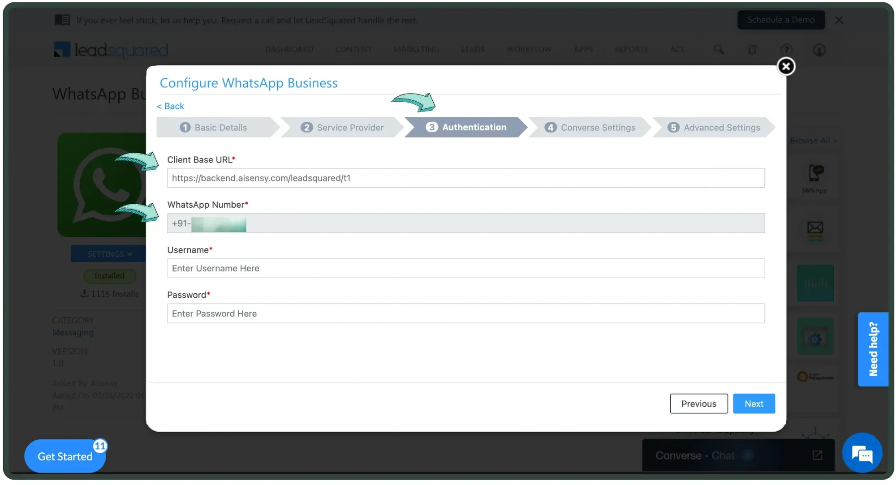The height and width of the screenshot is (485, 896).
Task: Click Schedule a Demo button
Action: [x=781, y=20]
